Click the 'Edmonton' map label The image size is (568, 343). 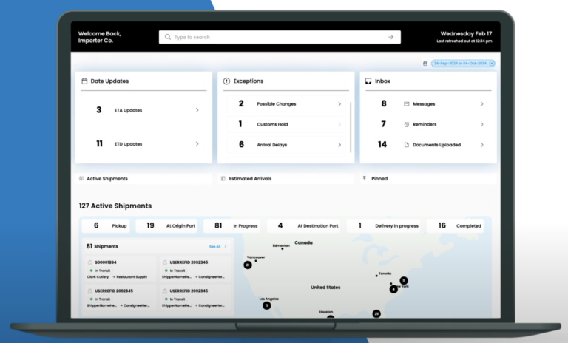point(281,245)
